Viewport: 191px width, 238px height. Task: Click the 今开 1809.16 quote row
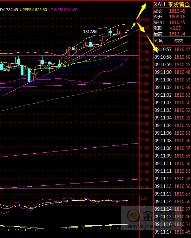coord(172,17)
